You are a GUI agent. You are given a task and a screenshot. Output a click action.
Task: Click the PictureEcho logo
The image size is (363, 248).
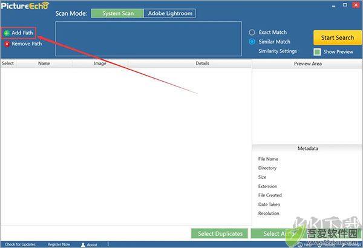(x=25, y=6)
